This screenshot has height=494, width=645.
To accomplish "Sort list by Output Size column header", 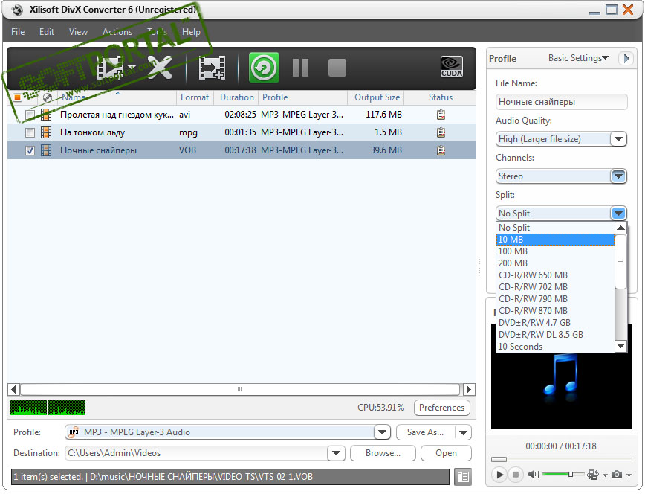I will point(377,97).
